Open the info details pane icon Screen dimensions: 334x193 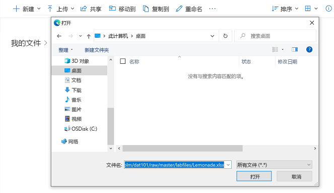328,9
